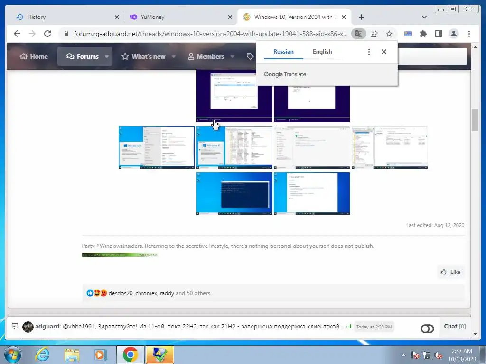
Task: Open the settings window screenshot thumbnail
Action: click(312, 147)
